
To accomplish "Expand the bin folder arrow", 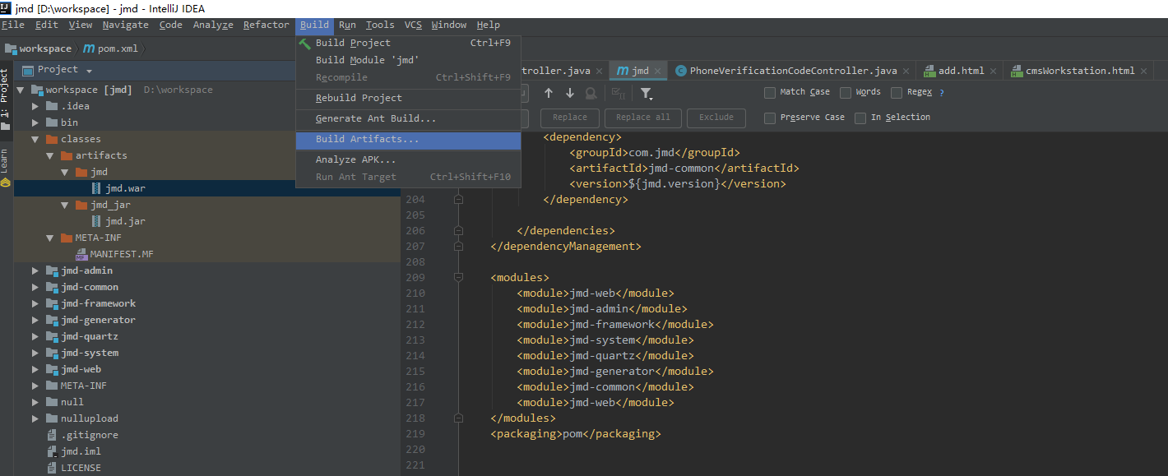I will pos(35,122).
